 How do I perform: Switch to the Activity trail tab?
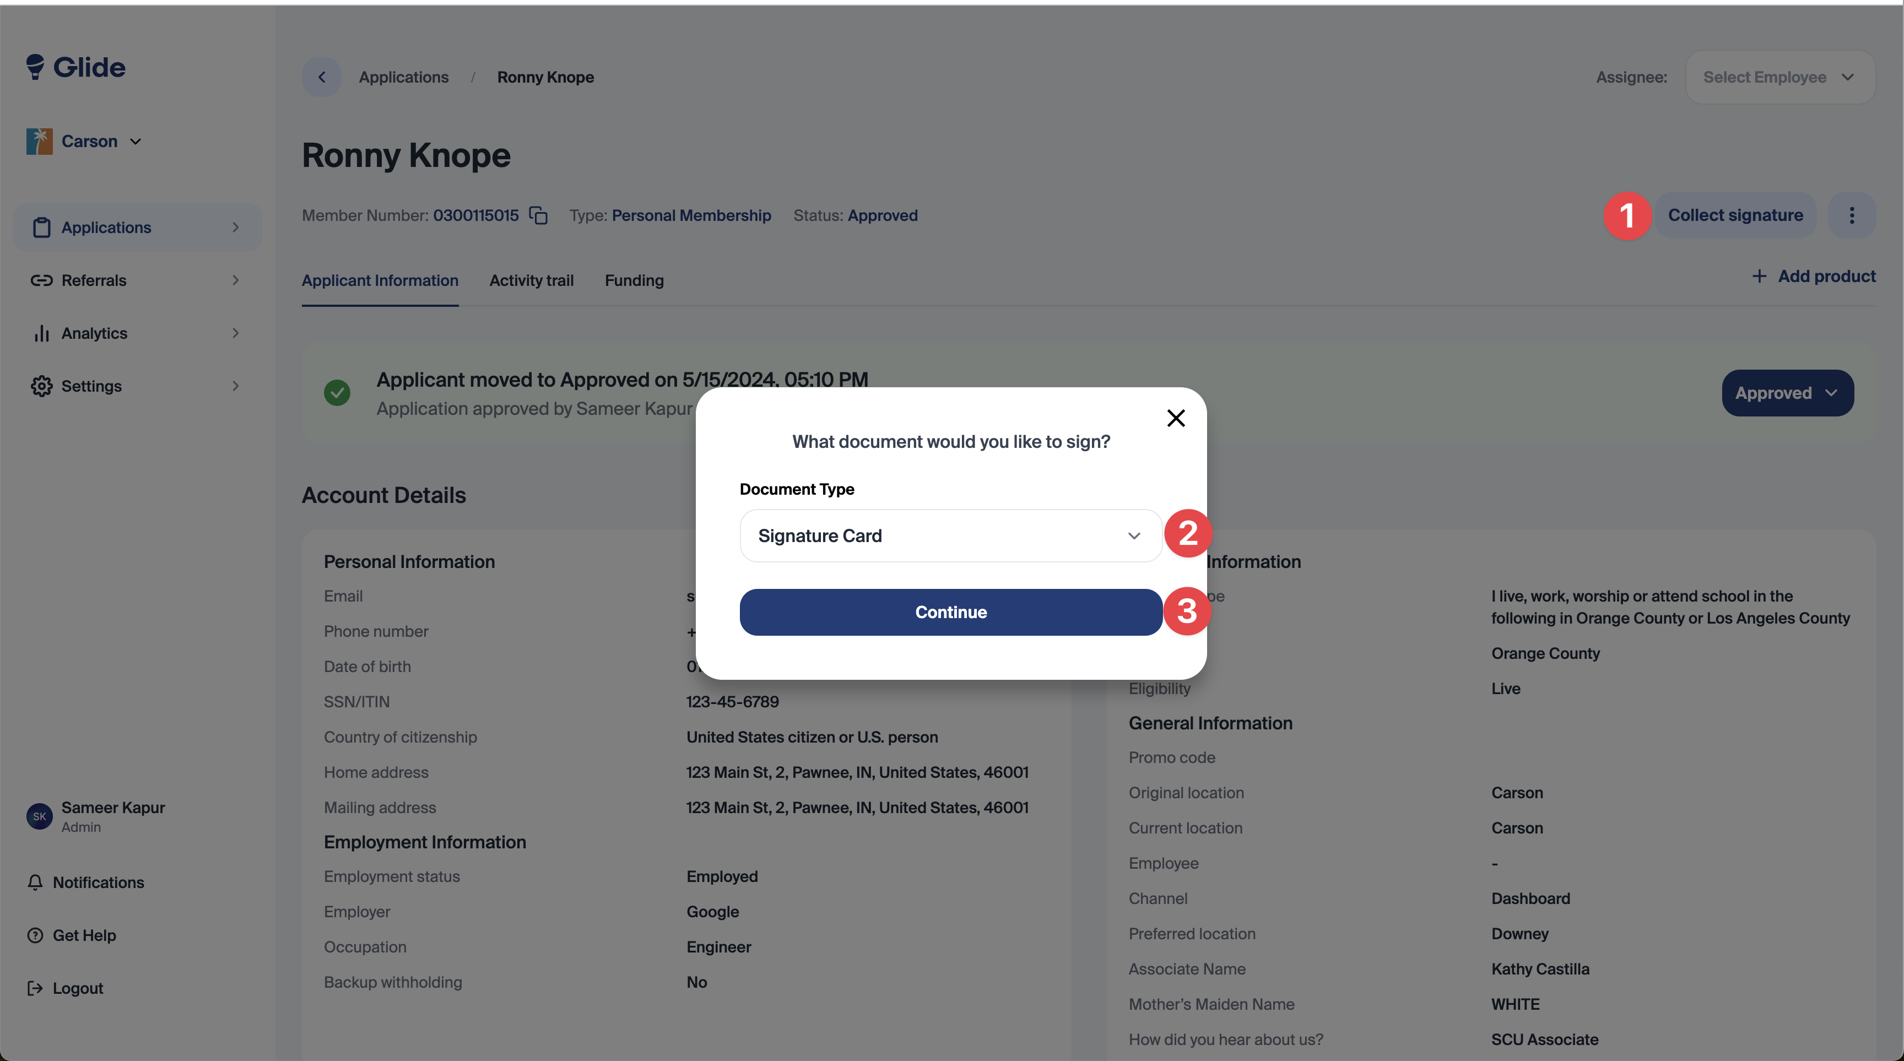pyautogui.click(x=532, y=281)
